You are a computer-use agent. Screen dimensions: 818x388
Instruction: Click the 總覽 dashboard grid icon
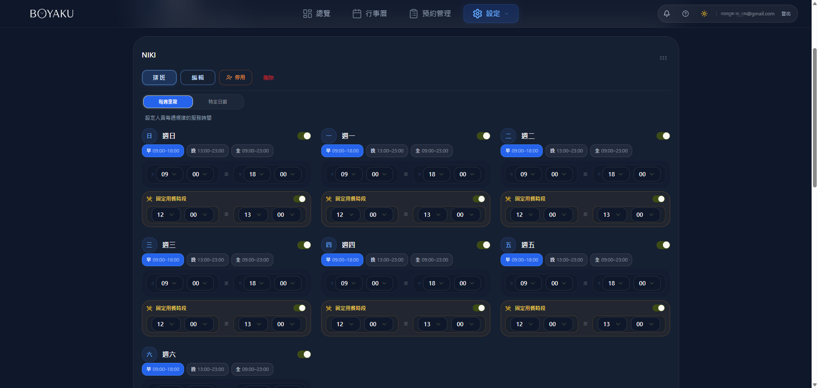click(x=308, y=14)
